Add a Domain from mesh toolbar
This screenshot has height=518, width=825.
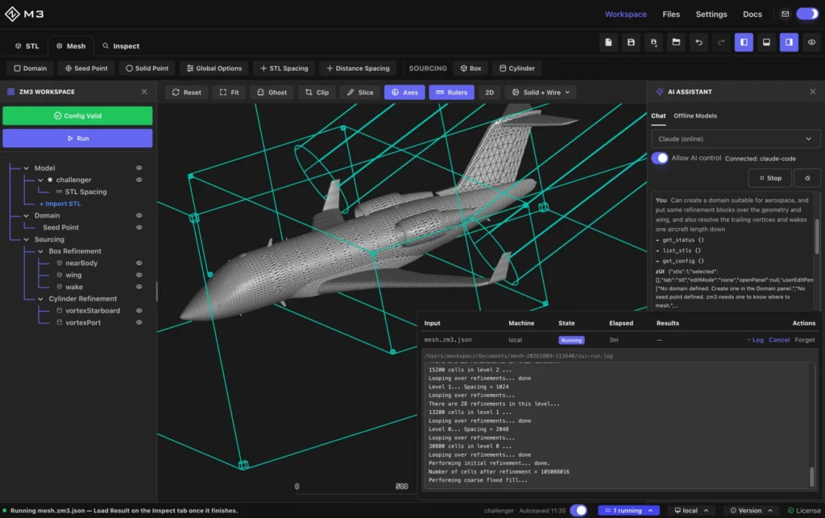pyautogui.click(x=30, y=68)
